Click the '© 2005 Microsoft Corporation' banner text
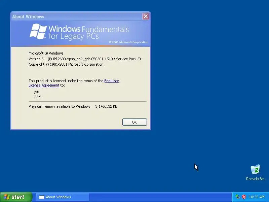 tap(128, 42)
